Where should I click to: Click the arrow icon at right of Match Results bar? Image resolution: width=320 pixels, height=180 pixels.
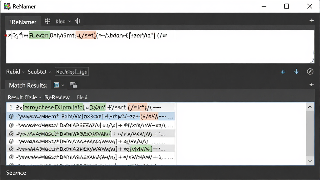[x=312, y=85]
